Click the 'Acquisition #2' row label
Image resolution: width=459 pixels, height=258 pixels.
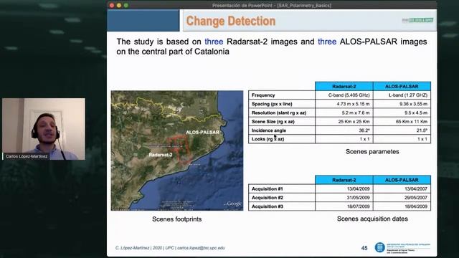267,198
